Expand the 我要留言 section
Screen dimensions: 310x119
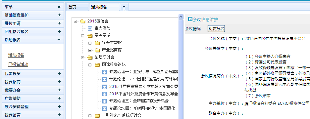[x=59, y=115]
